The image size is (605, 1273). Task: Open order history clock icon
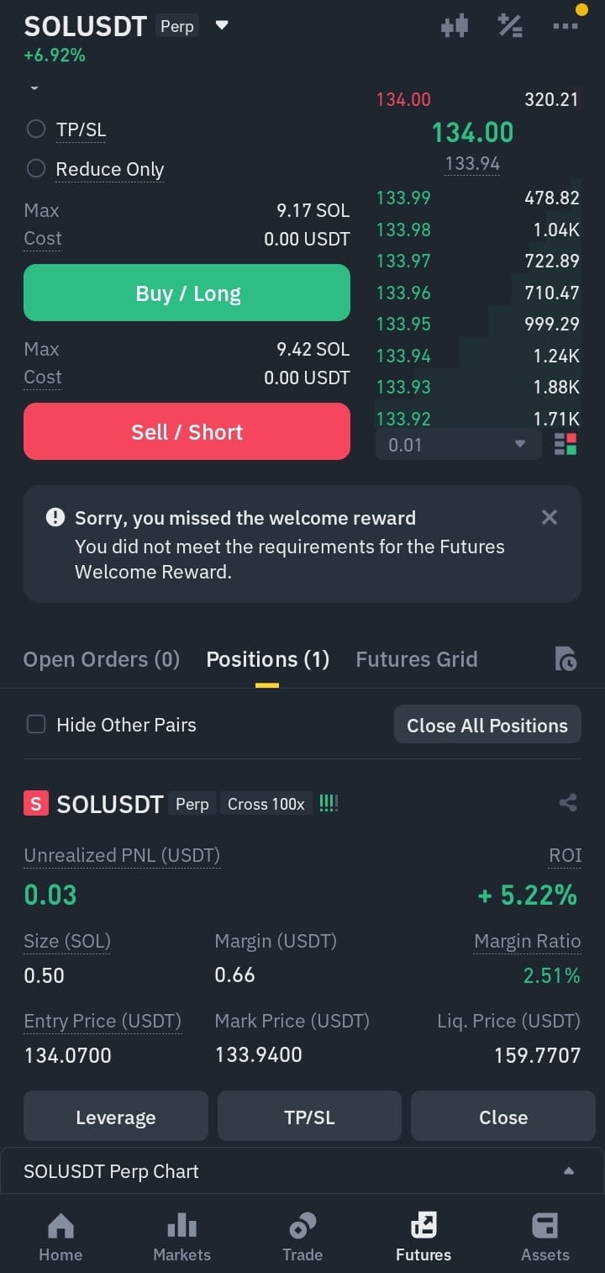[566, 659]
